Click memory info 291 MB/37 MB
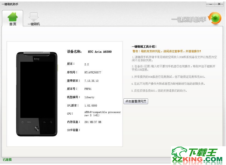 click(x=93, y=122)
